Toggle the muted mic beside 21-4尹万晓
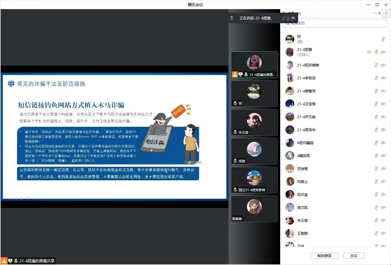 [376, 117]
